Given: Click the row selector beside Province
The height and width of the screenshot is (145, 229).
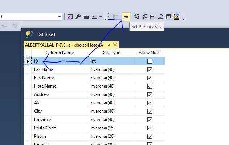Looking at the screenshot, I should tap(28, 120).
